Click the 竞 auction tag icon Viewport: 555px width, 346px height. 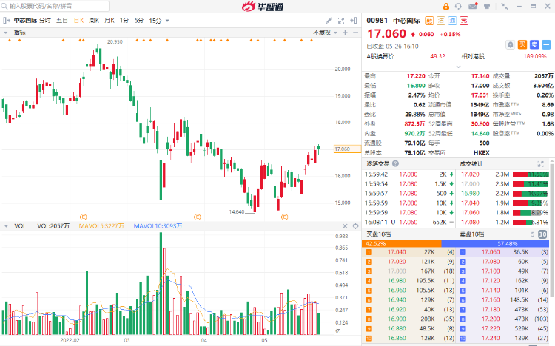click(x=464, y=21)
